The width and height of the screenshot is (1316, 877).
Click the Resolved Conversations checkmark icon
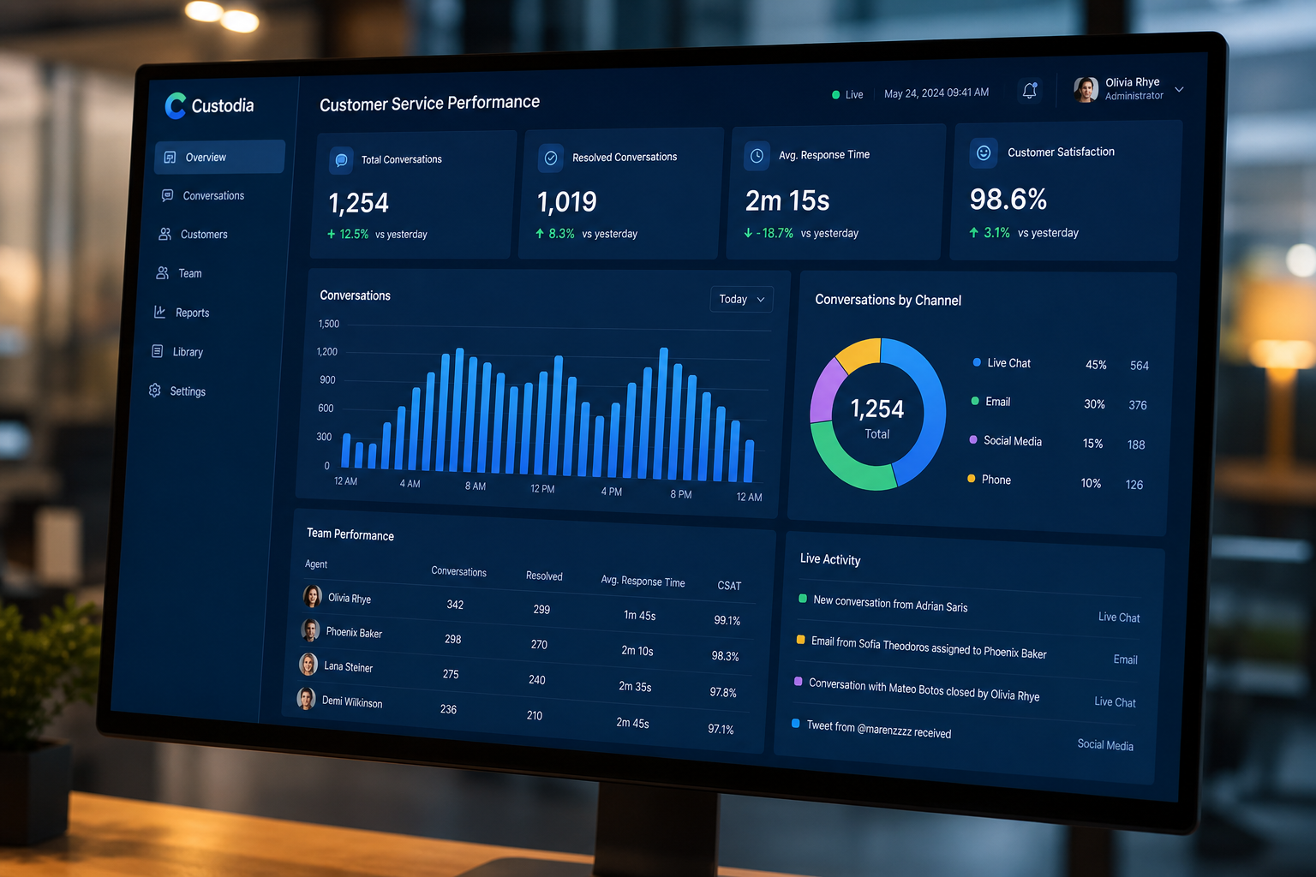(551, 158)
